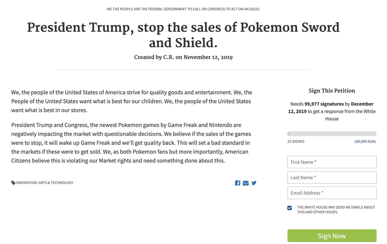Screen dimensions: 387x244
Task: Submit the petition with Sign Now
Action: [332, 236]
